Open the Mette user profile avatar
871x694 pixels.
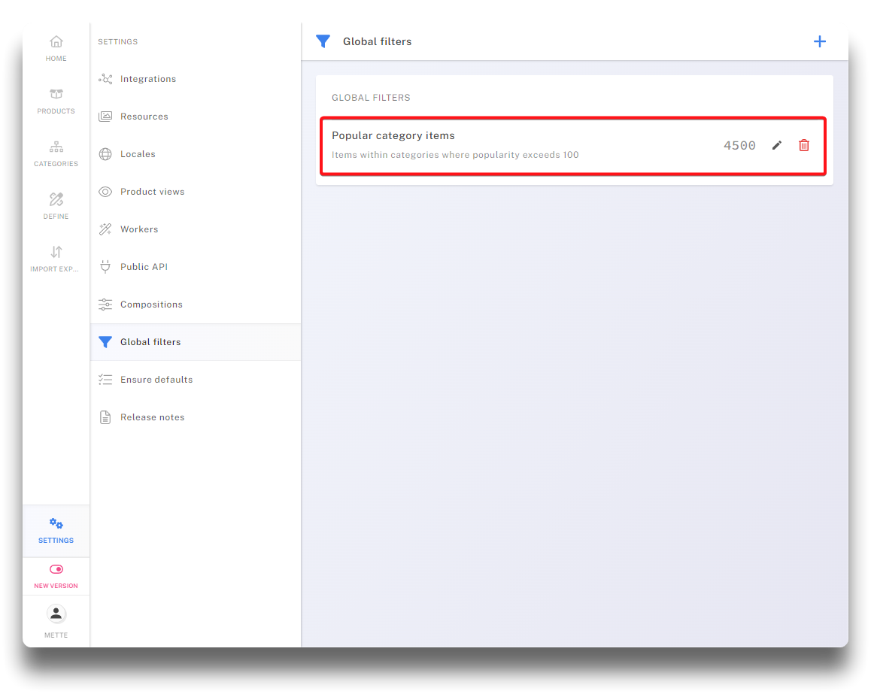(x=56, y=614)
